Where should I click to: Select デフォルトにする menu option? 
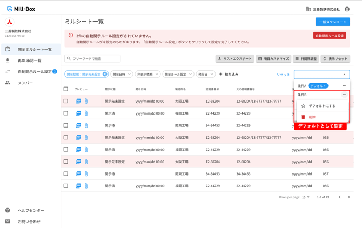[x=322, y=106]
